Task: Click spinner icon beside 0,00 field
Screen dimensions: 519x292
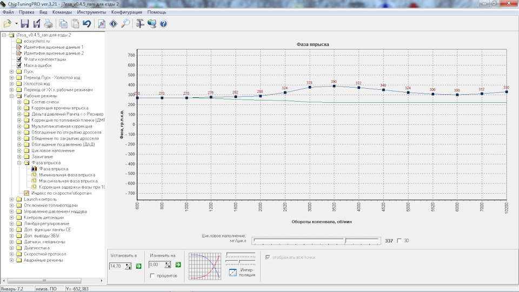Action: tap(168, 264)
